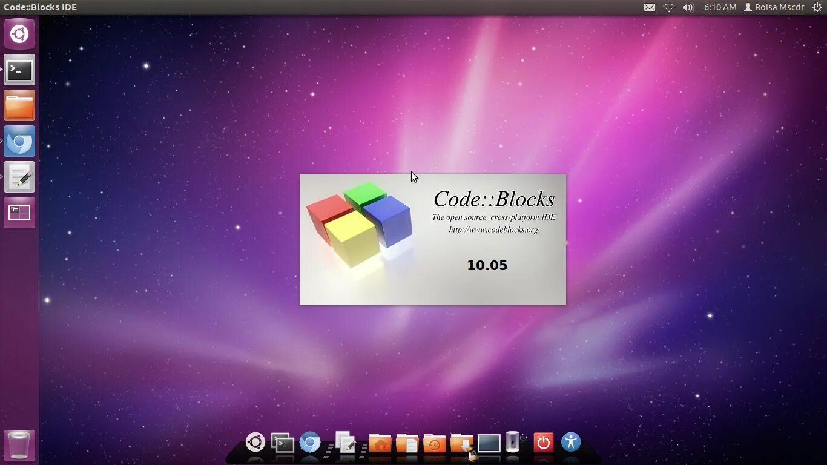827x465 pixels.
Task: Open the Downloads folder in the dock
Action: pos(462,444)
